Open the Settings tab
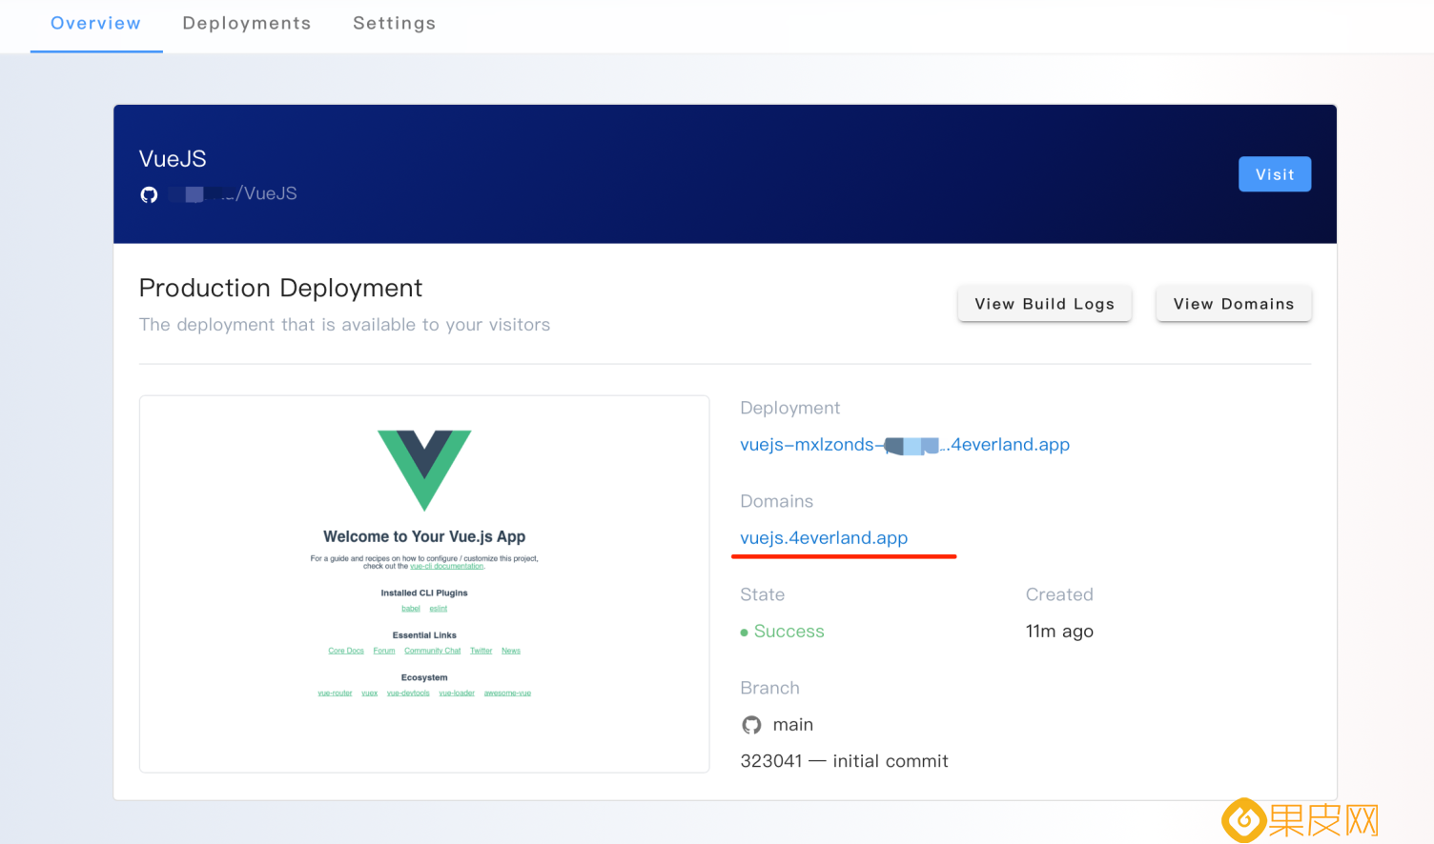The height and width of the screenshot is (844, 1434). pyautogui.click(x=395, y=24)
